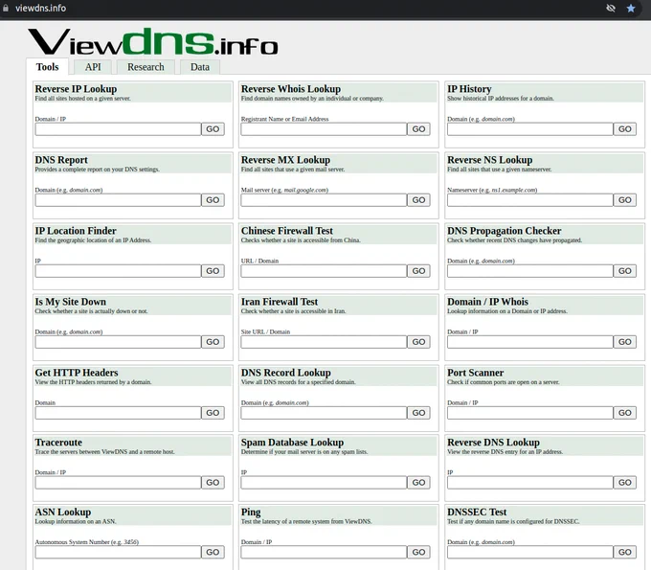Focus the Spam Database Lookup IP field

[x=324, y=483]
